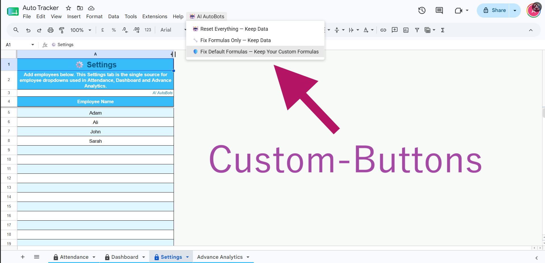Screen dimensions: 545x263
Task: Add a new sheet plus button
Action: 23,257
